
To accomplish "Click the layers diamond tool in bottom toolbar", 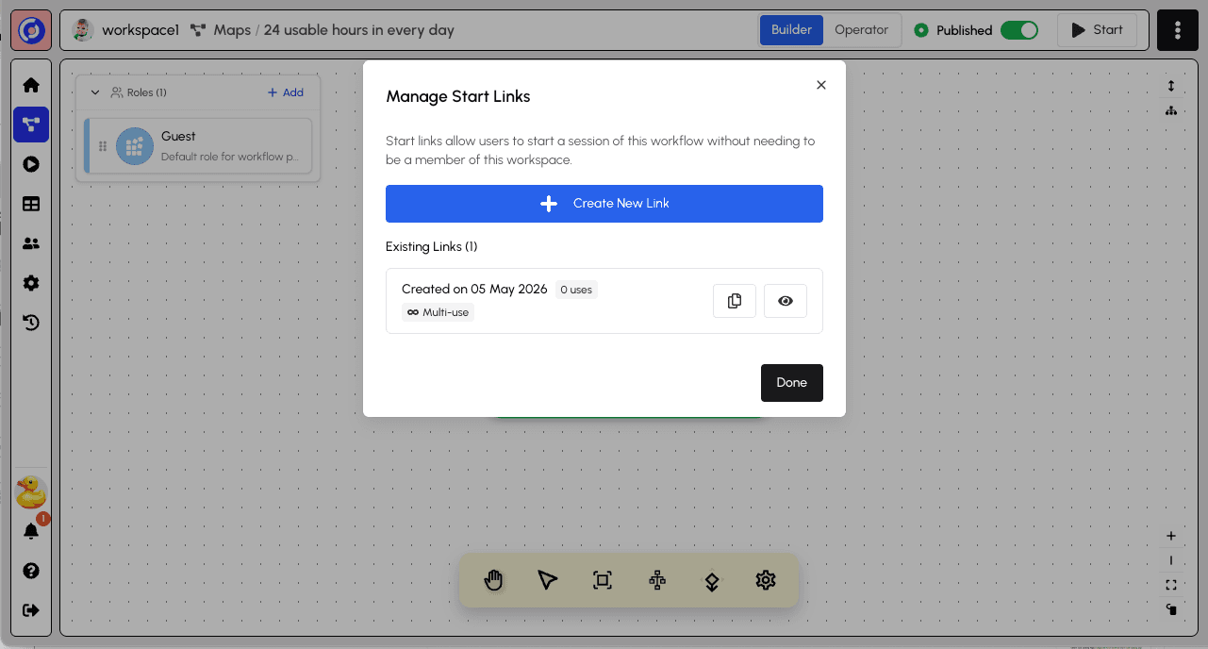I will [712, 580].
